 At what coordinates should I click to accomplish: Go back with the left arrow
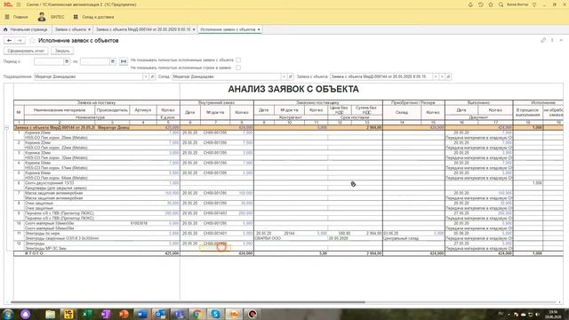click(10, 40)
